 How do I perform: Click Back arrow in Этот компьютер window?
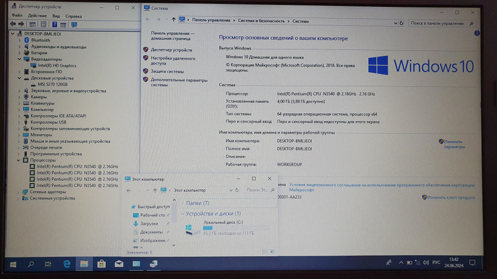click(129, 190)
